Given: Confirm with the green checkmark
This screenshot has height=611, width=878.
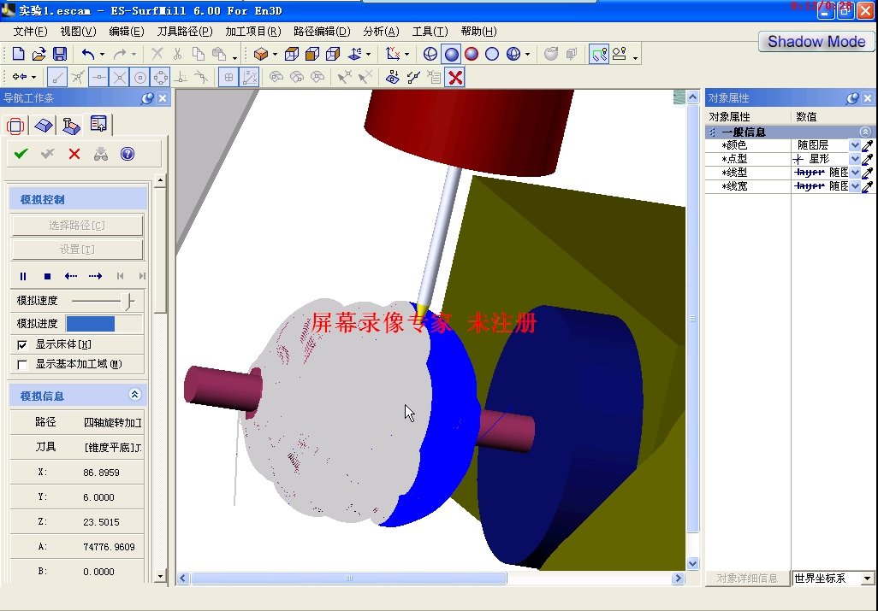Looking at the screenshot, I should pyautogui.click(x=21, y=154).
